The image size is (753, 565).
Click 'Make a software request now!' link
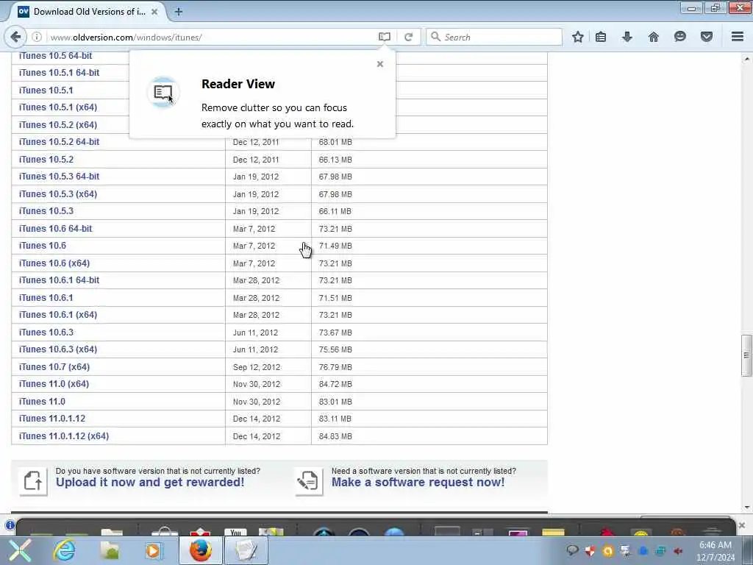418,483
